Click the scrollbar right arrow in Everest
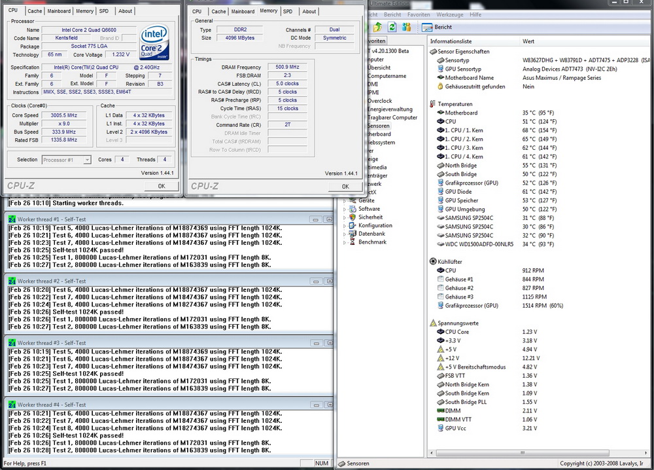 point(646,453)
